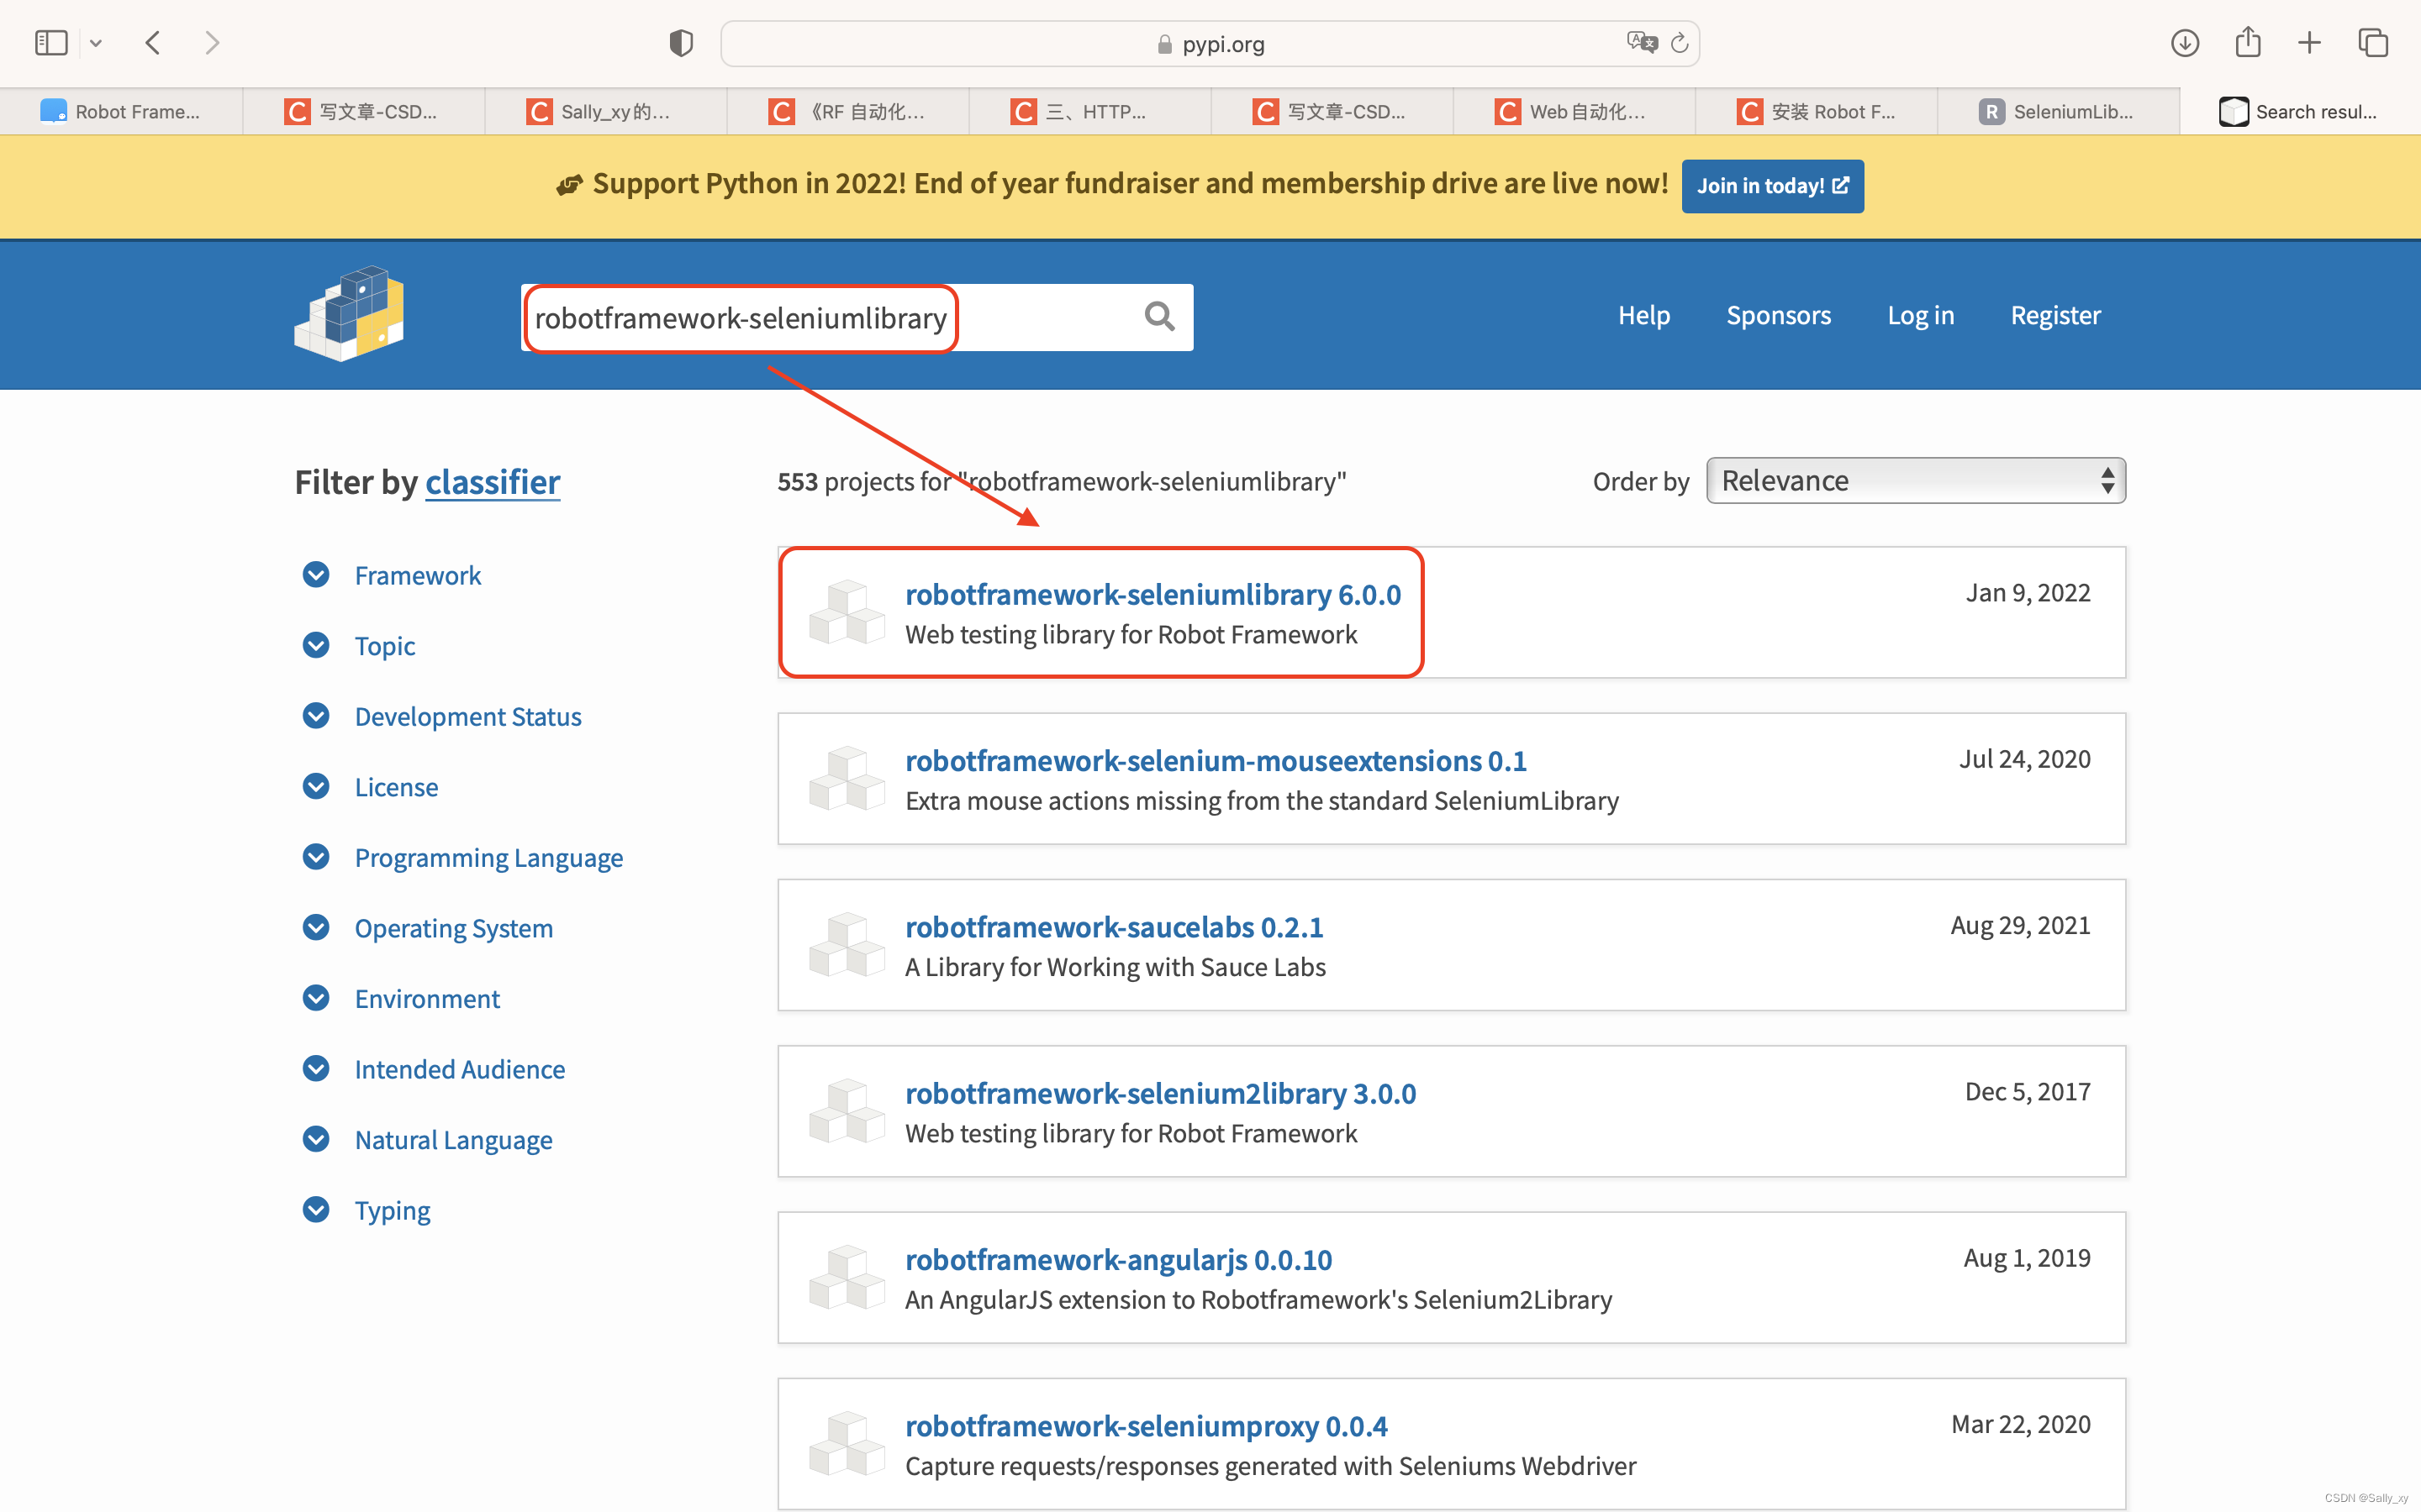Go back to the previous page
This screenshot has height=1512, width=2421.
tap(153, 43)
